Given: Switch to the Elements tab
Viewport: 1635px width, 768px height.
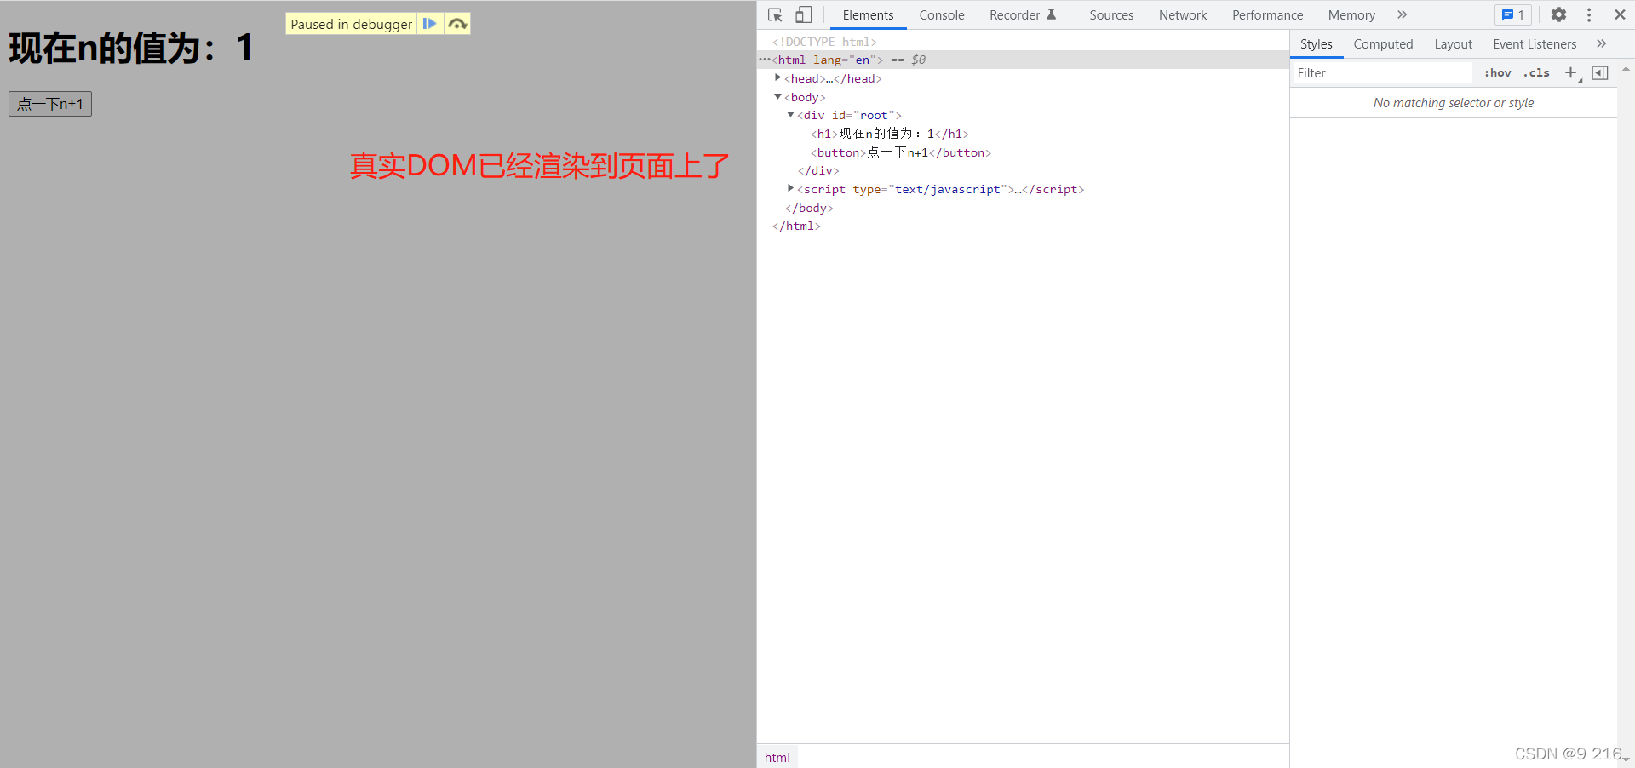Looking at the screenshot, I should [868, 14].
